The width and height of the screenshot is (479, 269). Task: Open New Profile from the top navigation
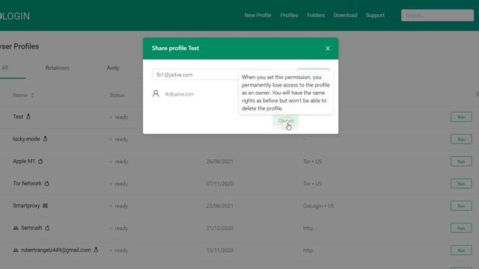[257, 15]
